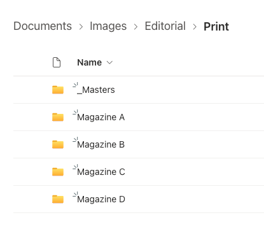Click the Magazine A folder icon
The height and width of the screenshot is (229, 264).
58,117
